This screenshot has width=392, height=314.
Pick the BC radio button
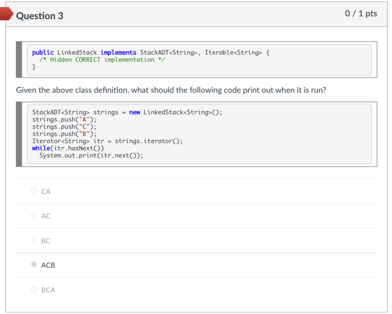pos(34,241)
